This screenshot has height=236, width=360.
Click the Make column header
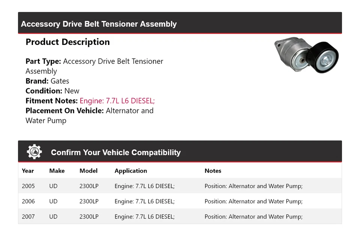[x=57, y=171]
